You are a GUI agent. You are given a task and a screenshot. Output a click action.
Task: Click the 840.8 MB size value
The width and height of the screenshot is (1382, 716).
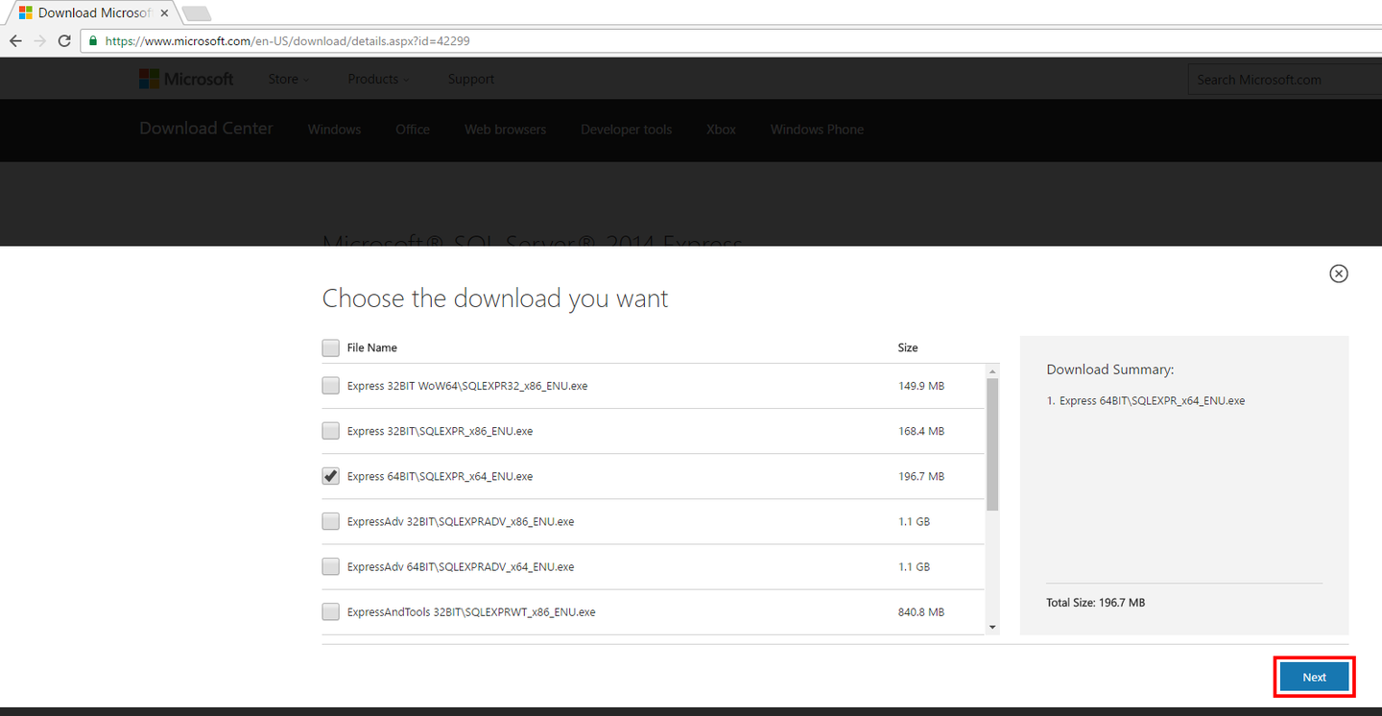tap(921, 611)
